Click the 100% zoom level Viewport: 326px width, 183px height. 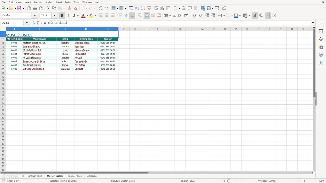tap(321, 181)
